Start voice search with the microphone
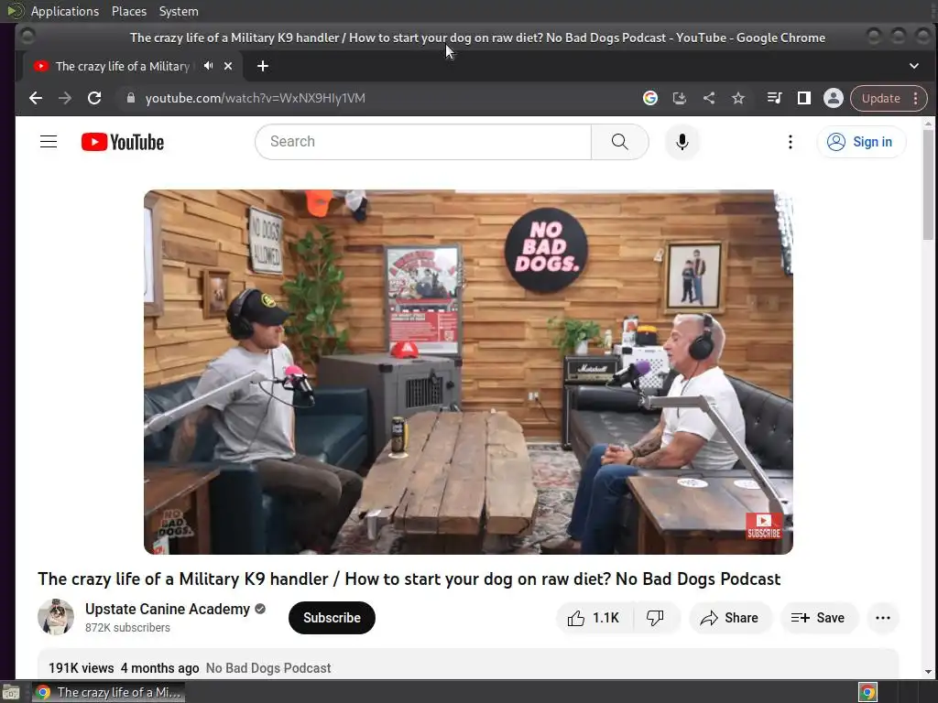This screenshot has width=938, height=703. click(682, 142)
